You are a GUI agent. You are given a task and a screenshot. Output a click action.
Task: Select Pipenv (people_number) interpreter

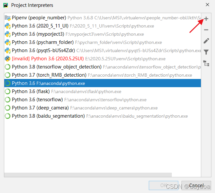coord(39,18)
